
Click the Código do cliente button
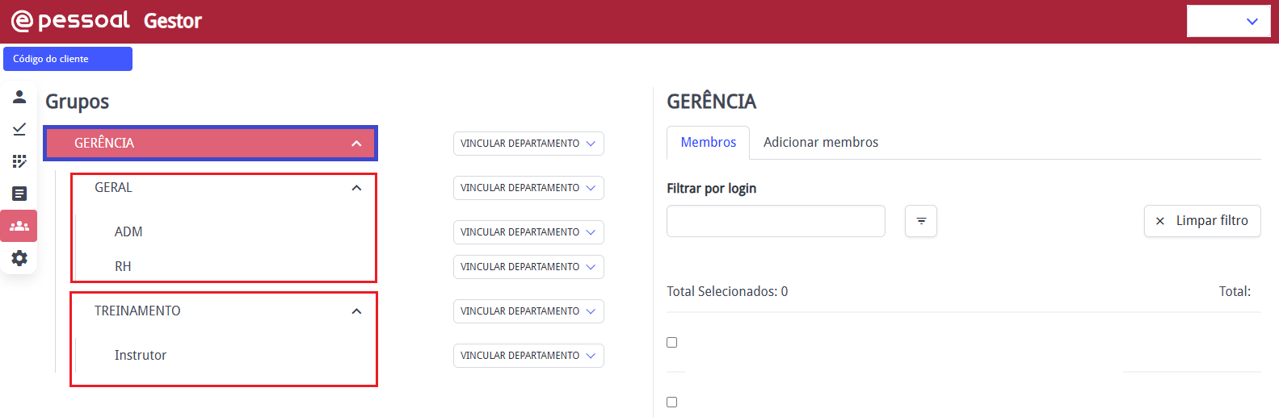(x=68, y=59)
